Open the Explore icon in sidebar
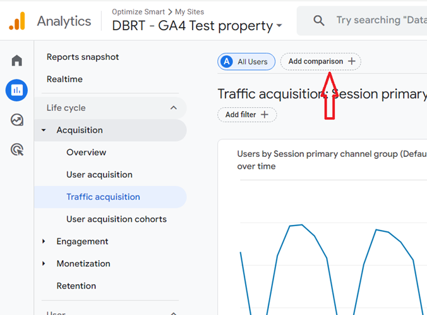The width and height of the screenshot is (427, 315). tap(17, 120)
